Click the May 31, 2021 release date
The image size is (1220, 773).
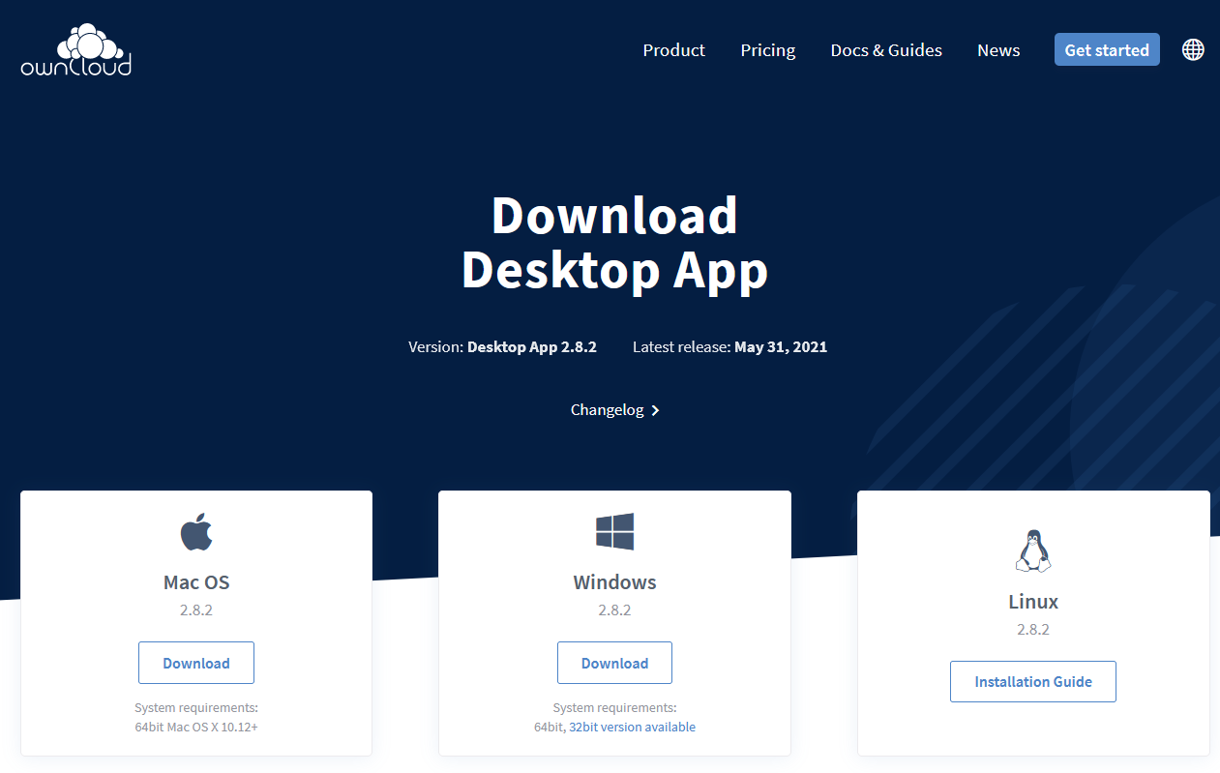click(x=781, y=346)
